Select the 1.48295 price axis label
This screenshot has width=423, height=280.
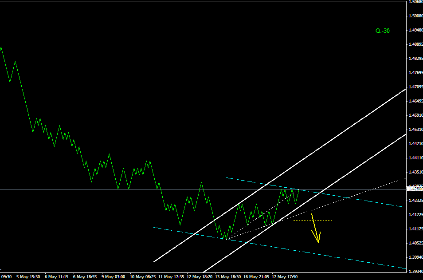point(416,58)
